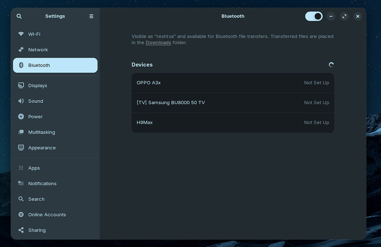Viewport: 381px width, 247px height.
Task: Click the Search panel in sidebar
Action: click(x=36, y=199)
